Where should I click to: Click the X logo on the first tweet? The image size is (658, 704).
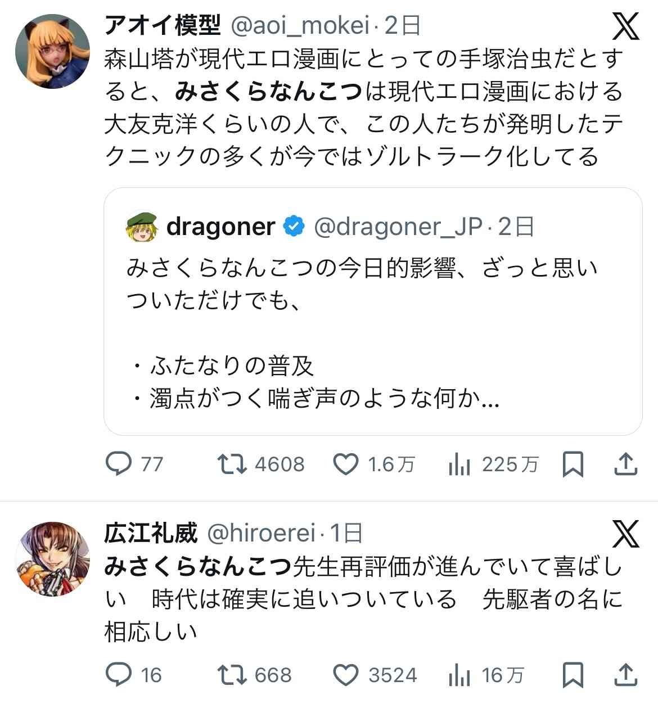(625, 26)
